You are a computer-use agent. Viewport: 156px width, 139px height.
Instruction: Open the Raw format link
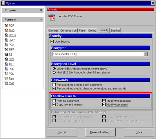(11, 78)
